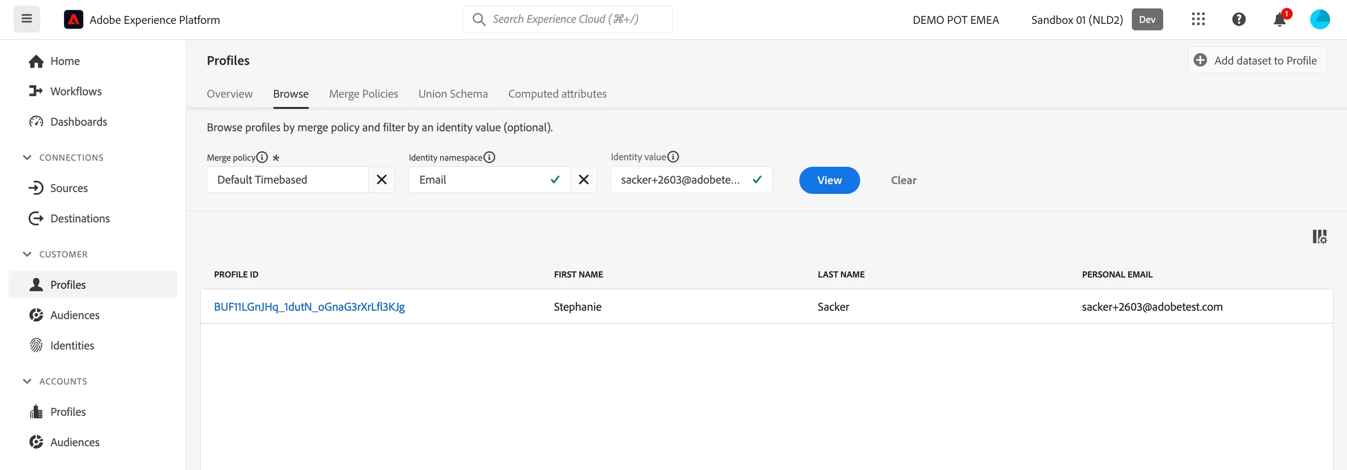Clear the Email identity namespace selection

[x=584, y=180]
